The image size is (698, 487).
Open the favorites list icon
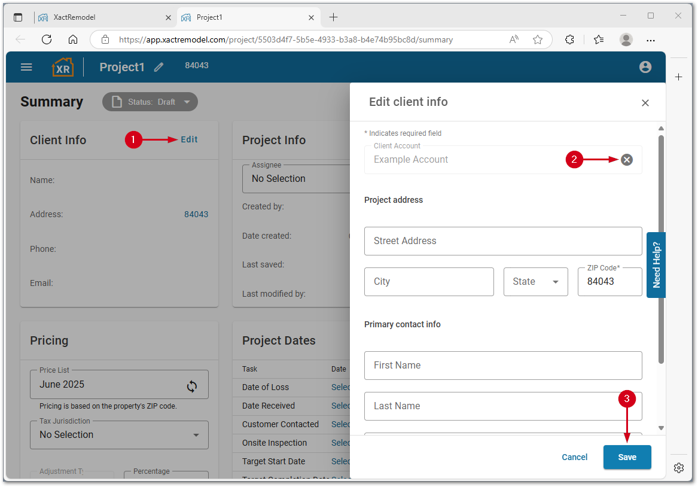click(599, 39)
